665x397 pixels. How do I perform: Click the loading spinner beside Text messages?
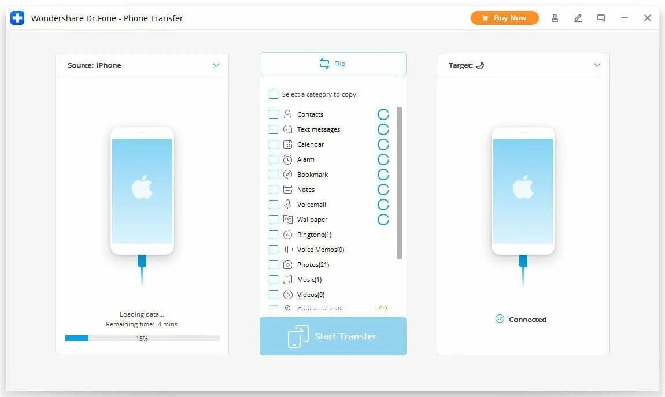click(383, 129)
